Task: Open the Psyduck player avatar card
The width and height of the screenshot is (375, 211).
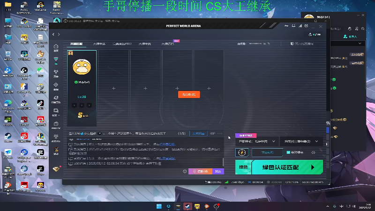Action: [82, 67]
